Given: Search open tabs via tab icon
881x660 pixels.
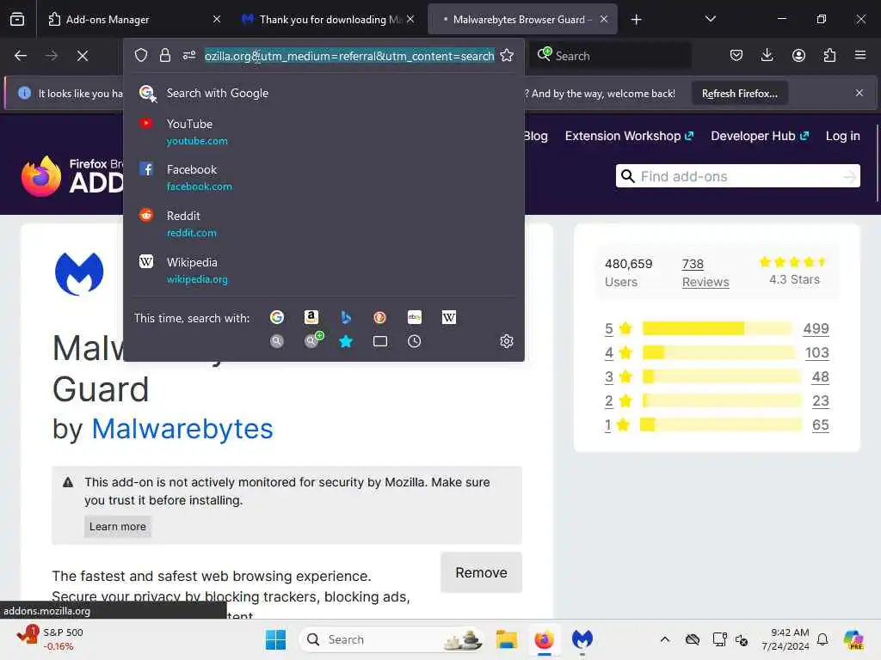Looking at the screenshot, I should click(x=379, y=341).
